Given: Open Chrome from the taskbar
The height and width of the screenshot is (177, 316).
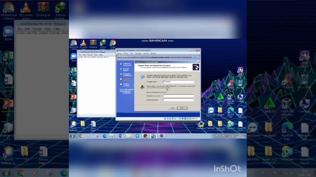Looking at the screenshot, I should click(80, 136).
